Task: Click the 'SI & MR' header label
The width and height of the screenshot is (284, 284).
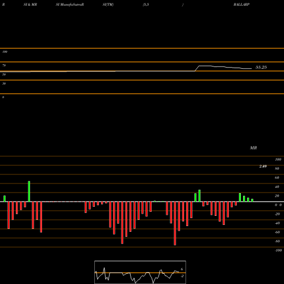Action: click(30, 5)
